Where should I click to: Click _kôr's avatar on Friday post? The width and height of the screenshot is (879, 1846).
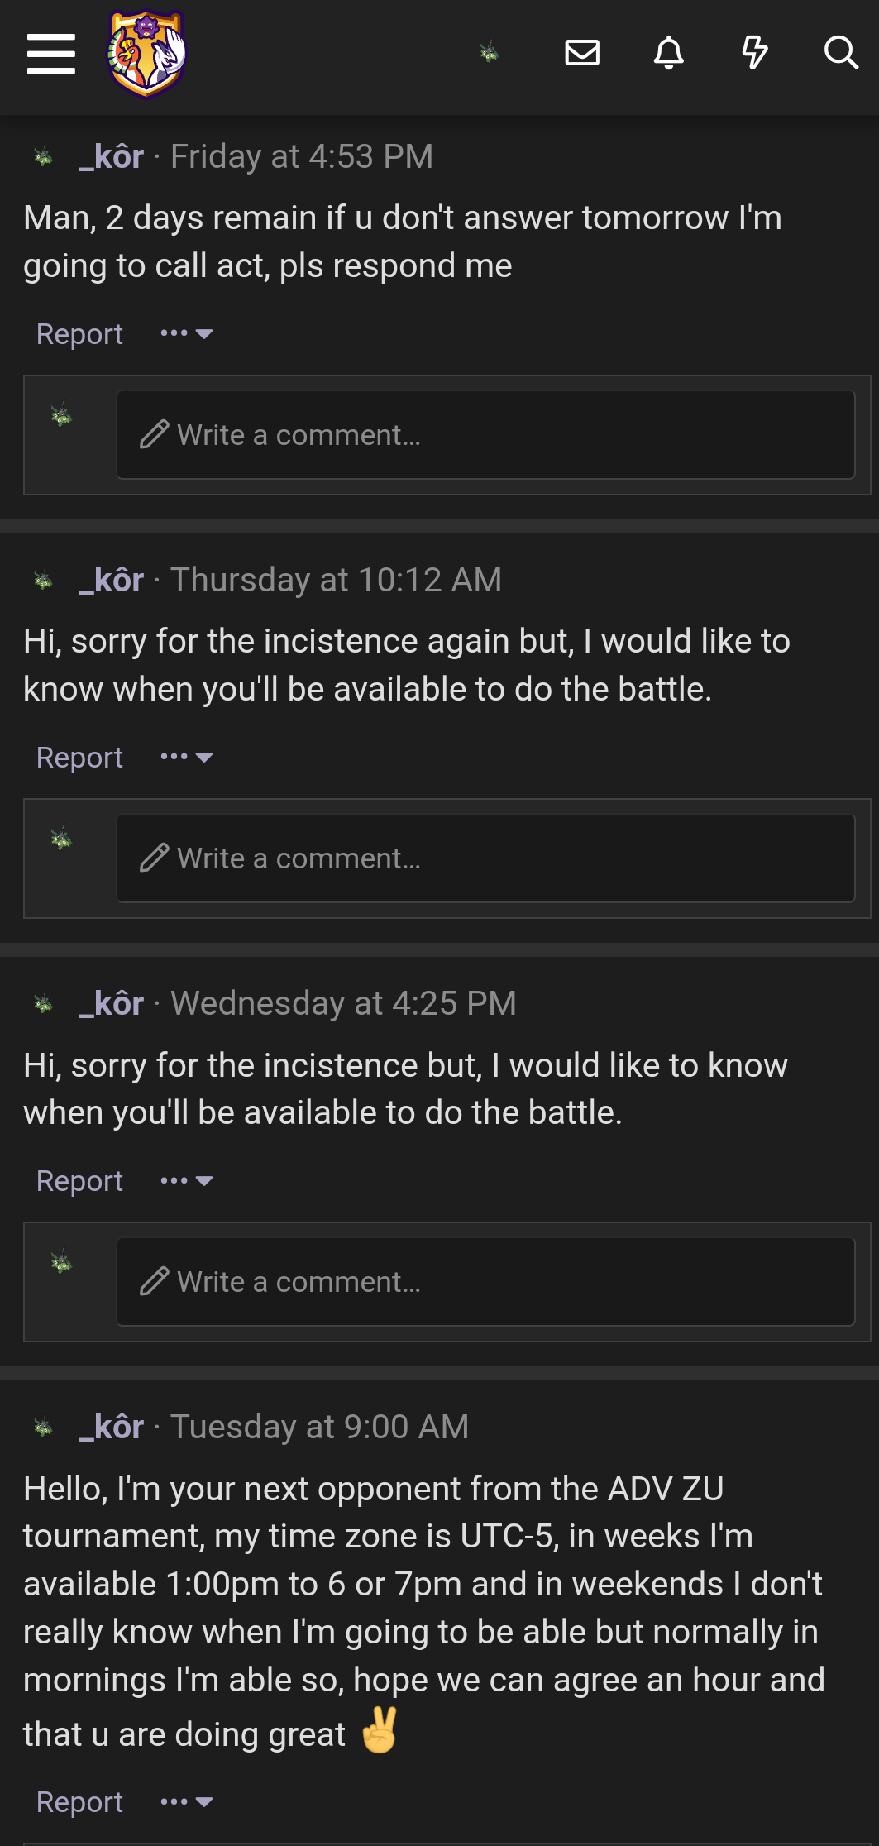[44, 156]
